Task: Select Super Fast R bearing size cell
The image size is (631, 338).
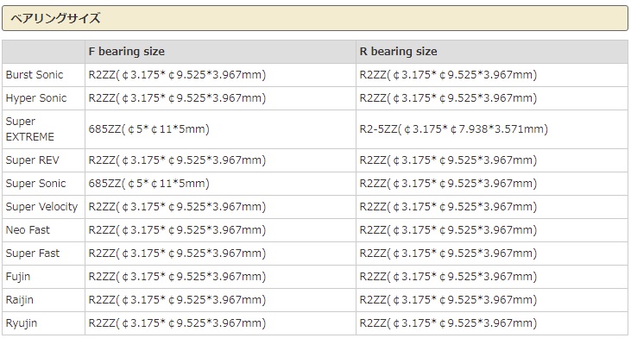Action: (492, 253)
